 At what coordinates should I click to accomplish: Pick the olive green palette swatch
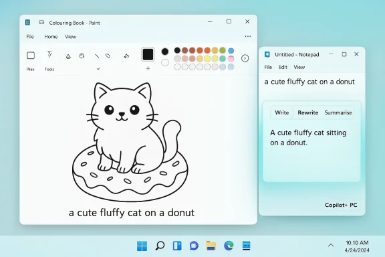coord(223,50)
